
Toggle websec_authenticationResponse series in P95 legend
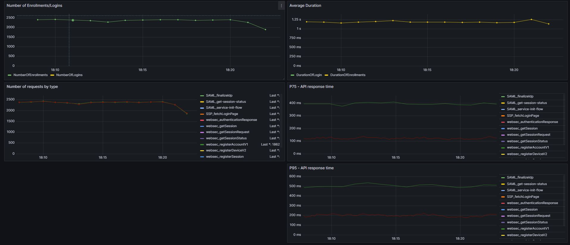point(532,203)
